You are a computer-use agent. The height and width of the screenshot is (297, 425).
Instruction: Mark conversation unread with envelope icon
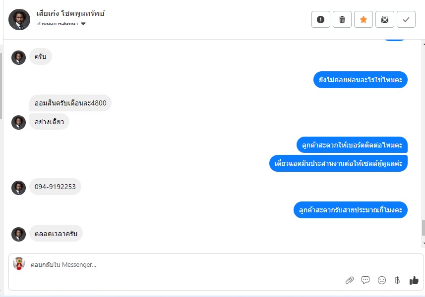385,19
